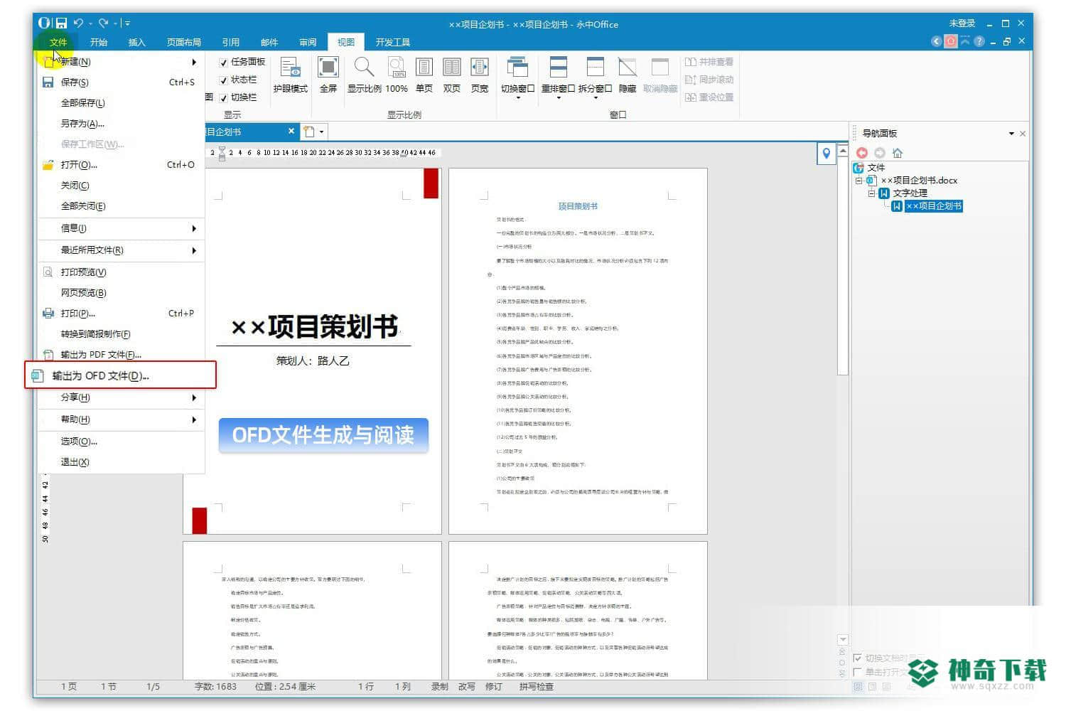Click spell check (拼写检查) in status bar
This screenshot has width=1066, height=711.
(x=537, y=687)
